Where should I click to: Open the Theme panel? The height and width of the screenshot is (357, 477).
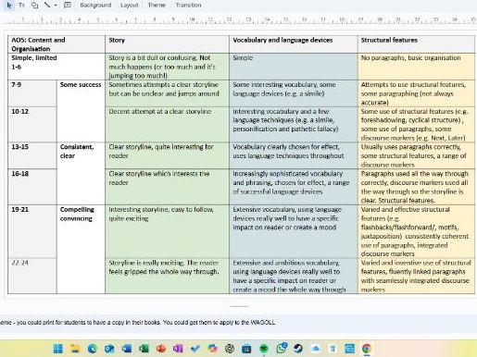coord(157,5)
